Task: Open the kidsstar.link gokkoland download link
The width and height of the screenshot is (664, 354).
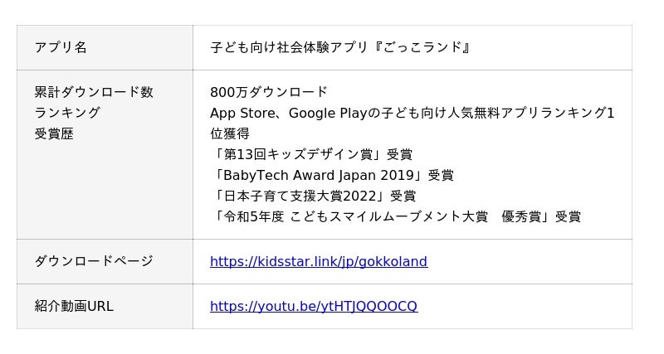Action: pyautogui.click(x=319, y=262)
